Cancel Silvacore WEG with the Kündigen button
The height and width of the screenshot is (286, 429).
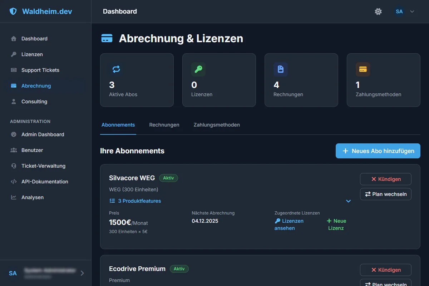tap(385, 179)
